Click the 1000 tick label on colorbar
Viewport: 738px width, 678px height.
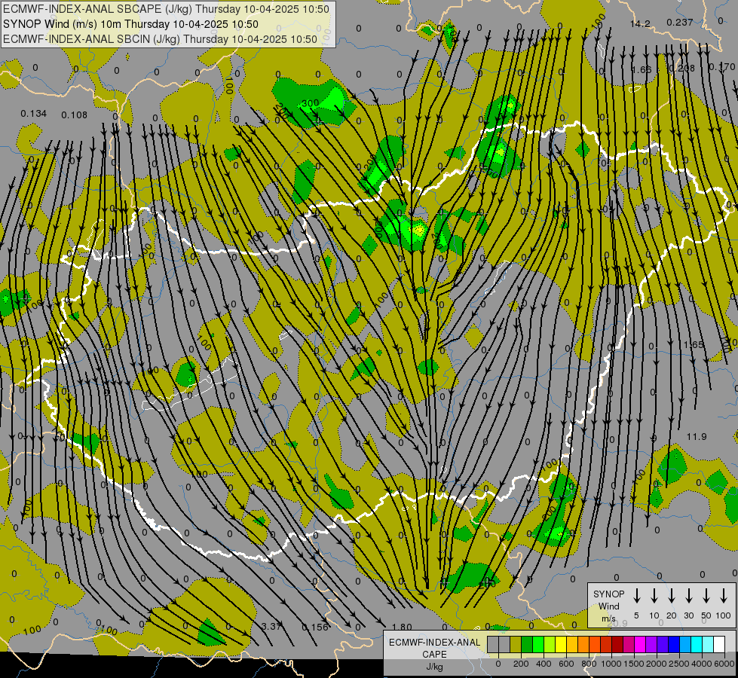(611, 664)
